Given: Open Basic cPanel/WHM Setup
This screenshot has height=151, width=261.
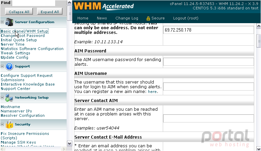Looking at the screenshot, I should [x=25, y=31].
